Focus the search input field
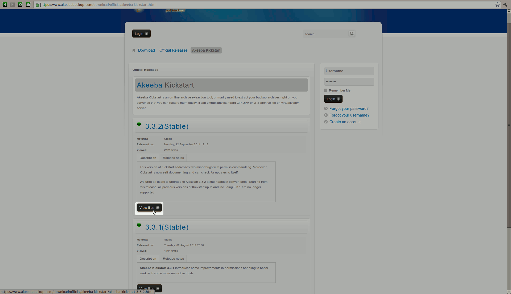 (325, 34)
